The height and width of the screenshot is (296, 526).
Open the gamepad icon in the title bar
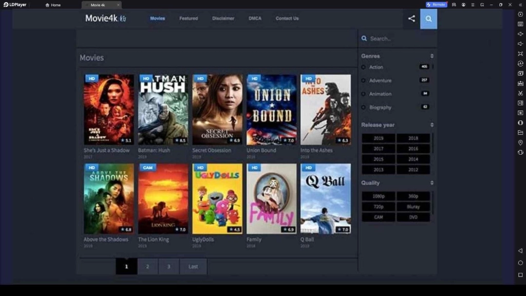[454, 5]
